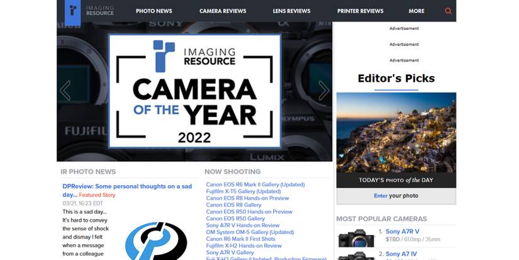519x260 pixels.
Task: Open Sony A7R V Hands-on Review link
Action: [243, 225]
